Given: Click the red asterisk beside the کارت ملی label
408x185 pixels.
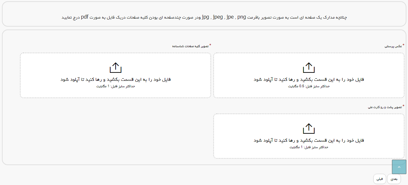Looking at the screenshot, I should (404, 106).
